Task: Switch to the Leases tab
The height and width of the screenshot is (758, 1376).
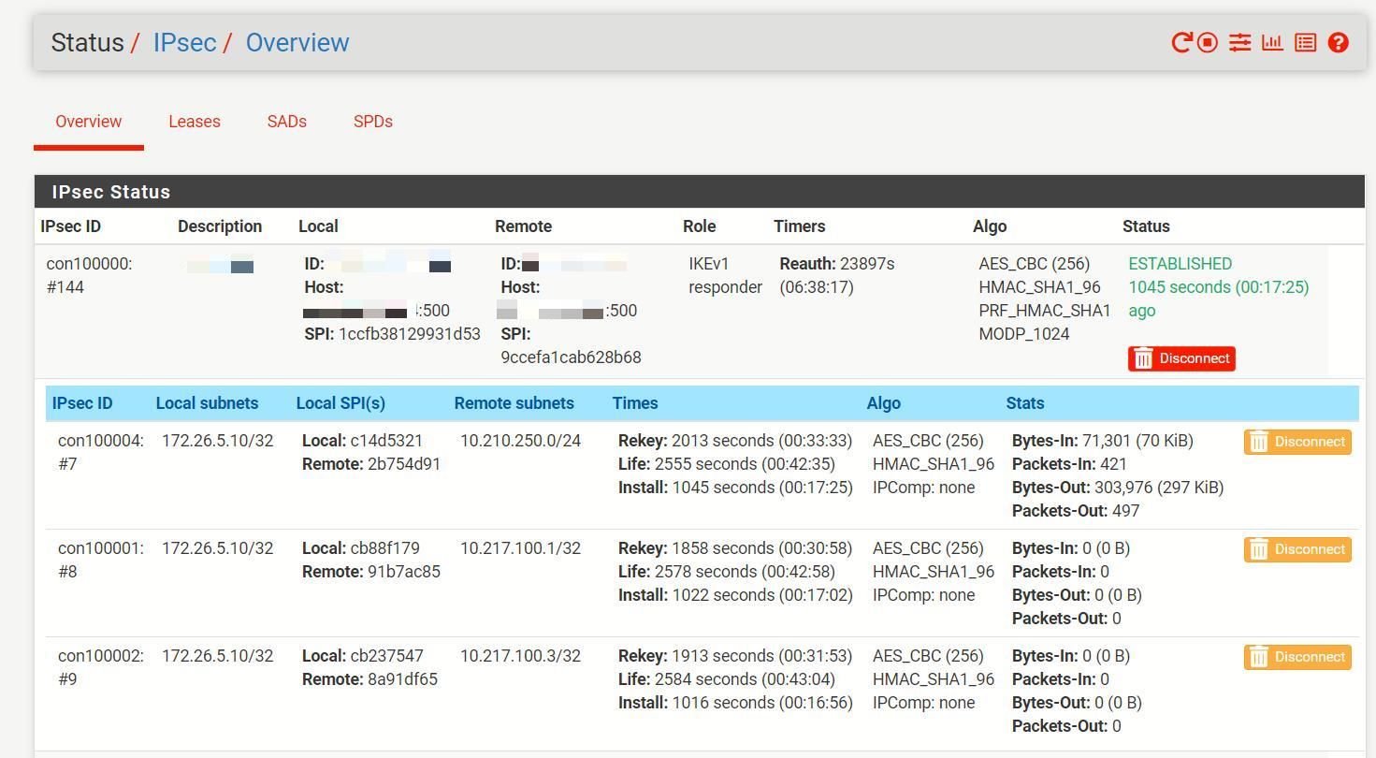Action: [x=195, y=122]
